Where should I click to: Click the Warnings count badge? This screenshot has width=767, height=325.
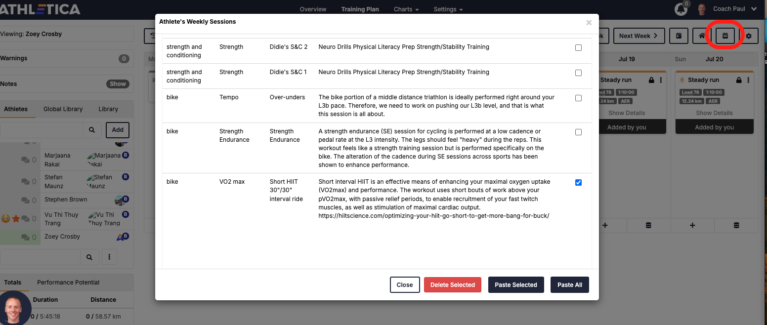124,58
